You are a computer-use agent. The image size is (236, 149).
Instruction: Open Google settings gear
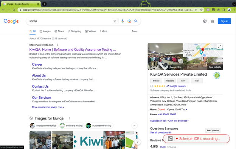pos(205,21)
